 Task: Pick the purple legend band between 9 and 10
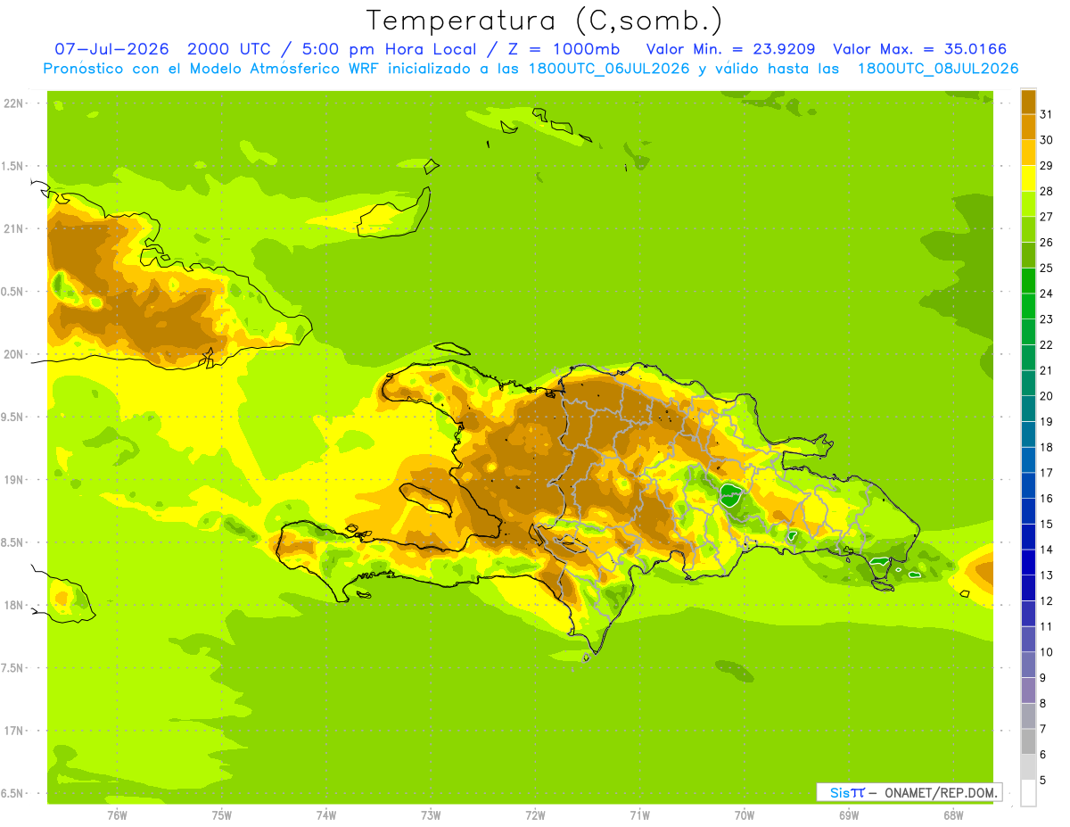click(x=1028, y=665)
